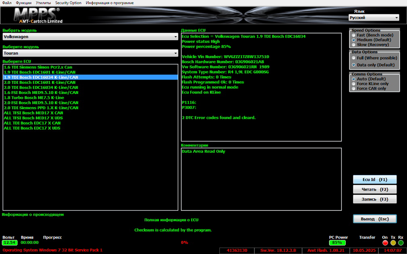Click the red 0% progress value

click(x=184, y=243)
